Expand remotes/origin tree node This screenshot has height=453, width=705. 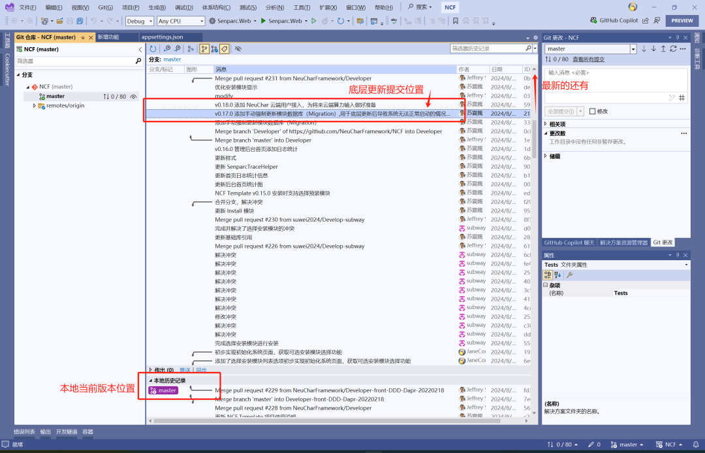[34, 106]
